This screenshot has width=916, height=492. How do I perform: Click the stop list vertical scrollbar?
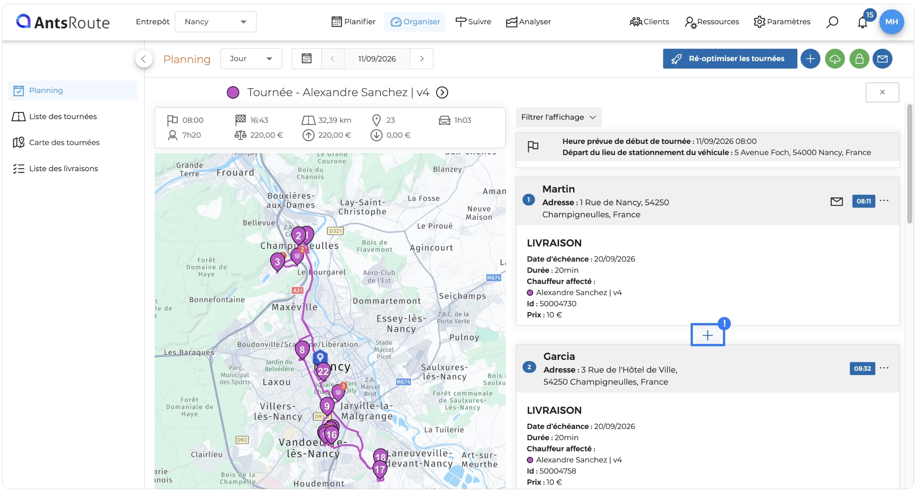coord(910,163)
